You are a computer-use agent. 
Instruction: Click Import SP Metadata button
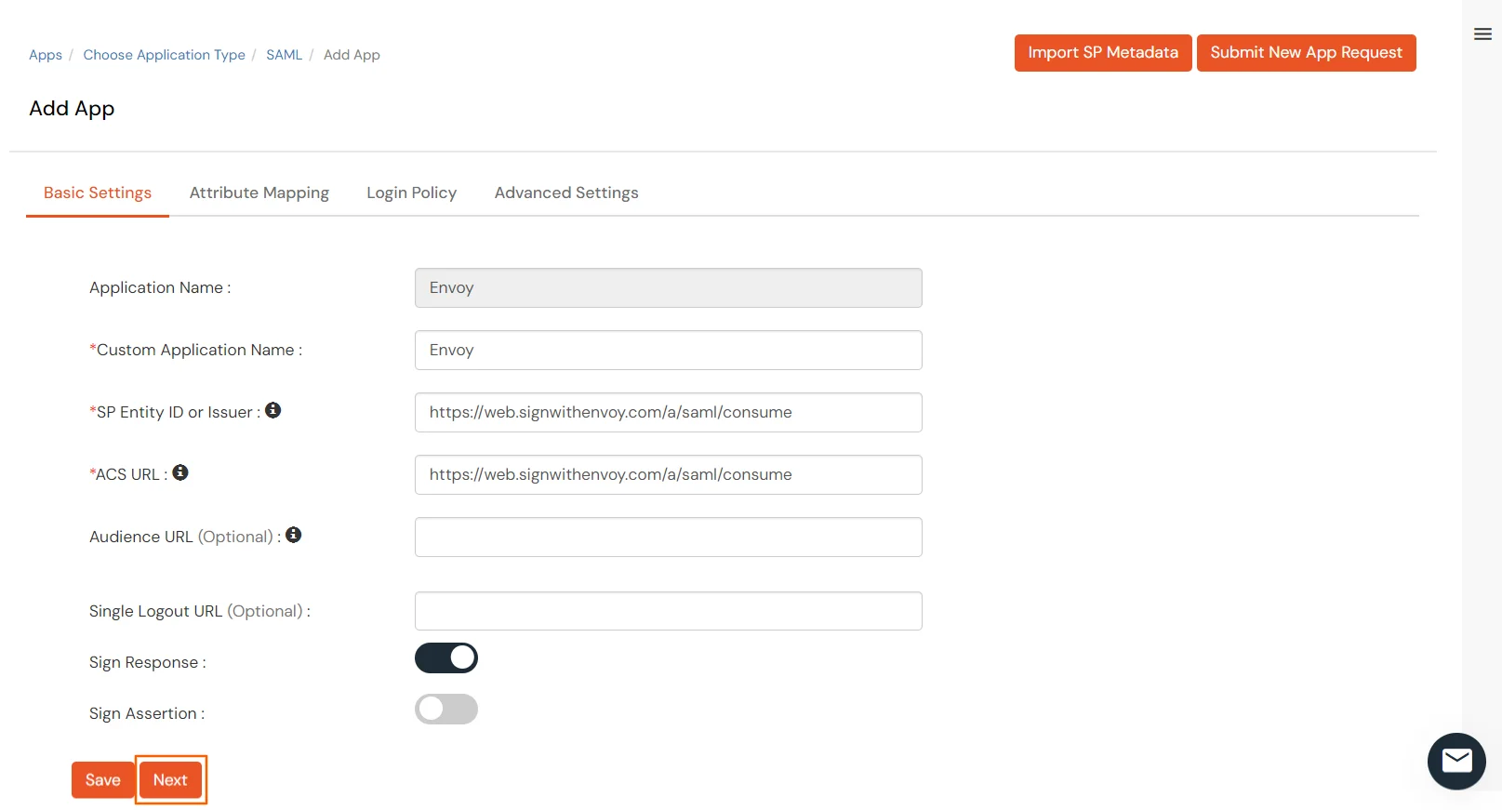coord(1103,53)
